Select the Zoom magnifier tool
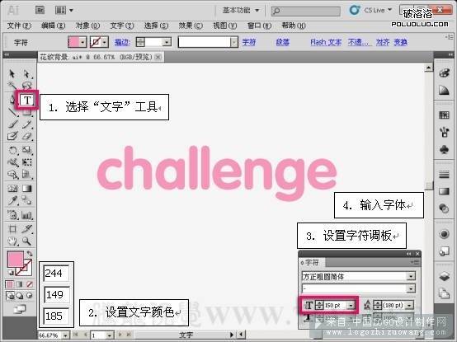 pos(27,241)
